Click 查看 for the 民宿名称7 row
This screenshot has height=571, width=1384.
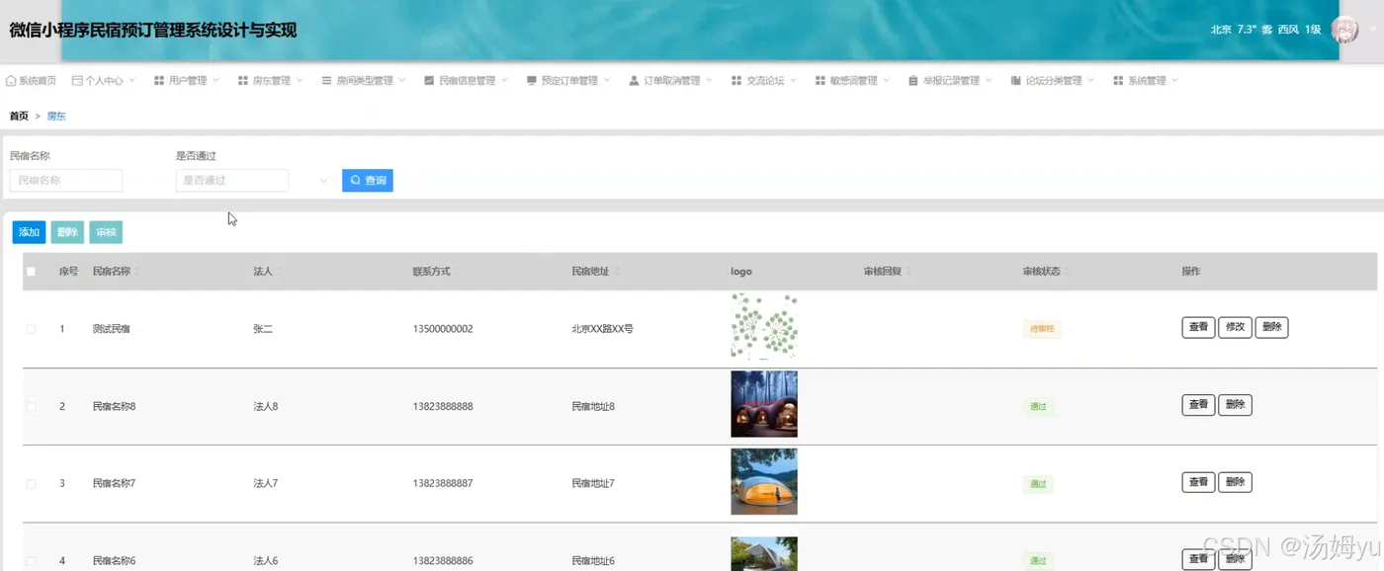pos(1198,482)
